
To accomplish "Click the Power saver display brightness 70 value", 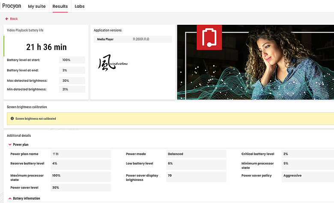I will point(196,177).
